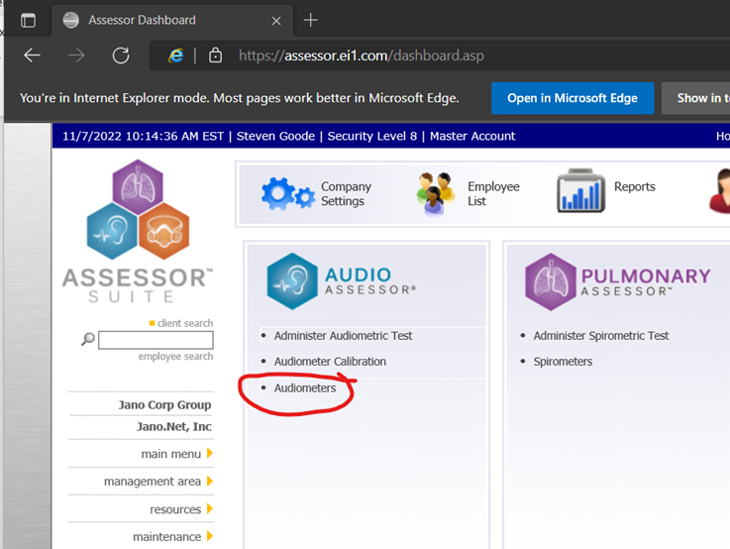Click Open in Microsoft Edge button
Viewport: 730px width, 549px height.
573,98
